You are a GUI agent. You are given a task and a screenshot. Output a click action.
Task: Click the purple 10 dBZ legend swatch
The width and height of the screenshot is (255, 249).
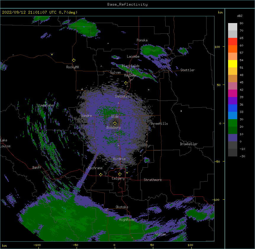[233, 138]
